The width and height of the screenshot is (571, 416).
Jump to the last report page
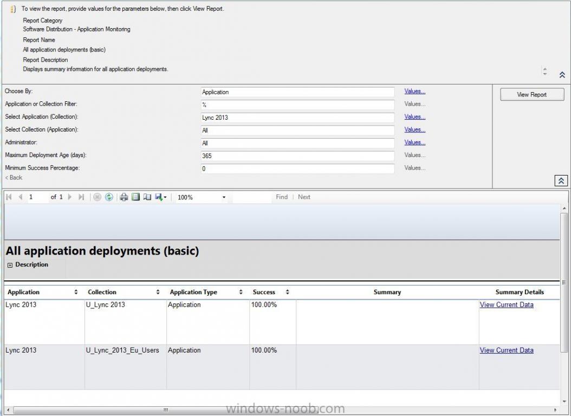(81, 197)
